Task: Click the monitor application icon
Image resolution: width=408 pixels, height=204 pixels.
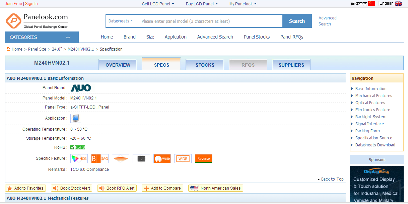Action: pyautogui.click(x=76, y=118)
